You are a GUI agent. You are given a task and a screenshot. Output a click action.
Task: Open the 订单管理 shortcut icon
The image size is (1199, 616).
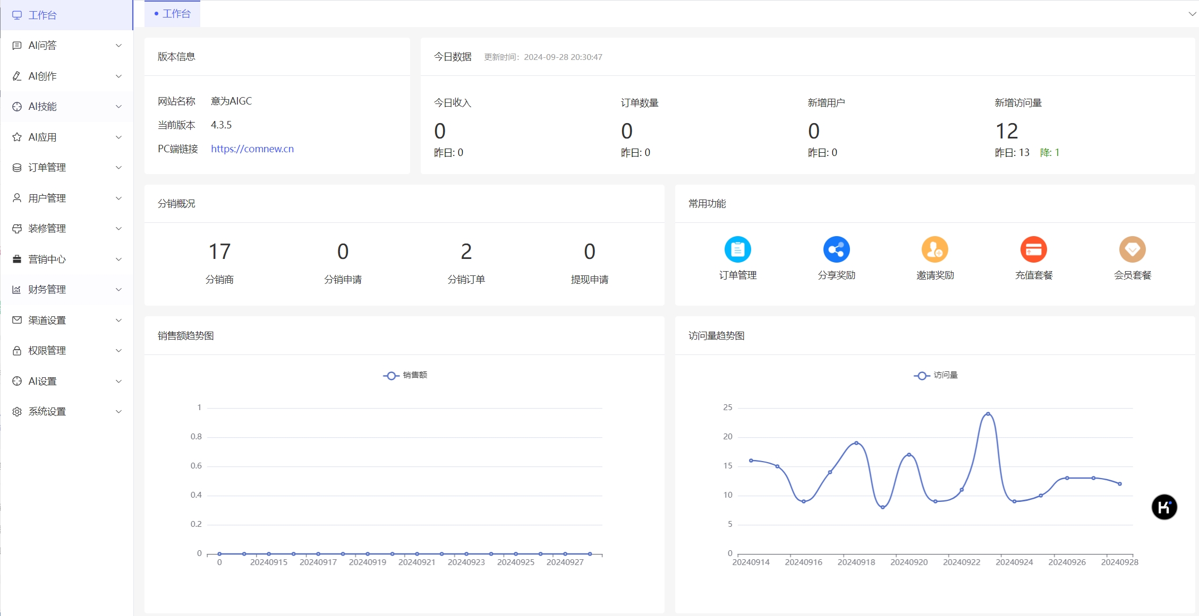(x=737, y=249)
